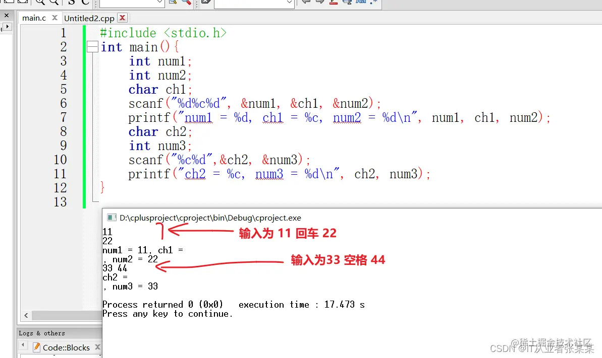This screenshot has width=602, height=358.
Task: Click console output 'num1 = 11, ch1 ='
Action: [x=143, y=250]
